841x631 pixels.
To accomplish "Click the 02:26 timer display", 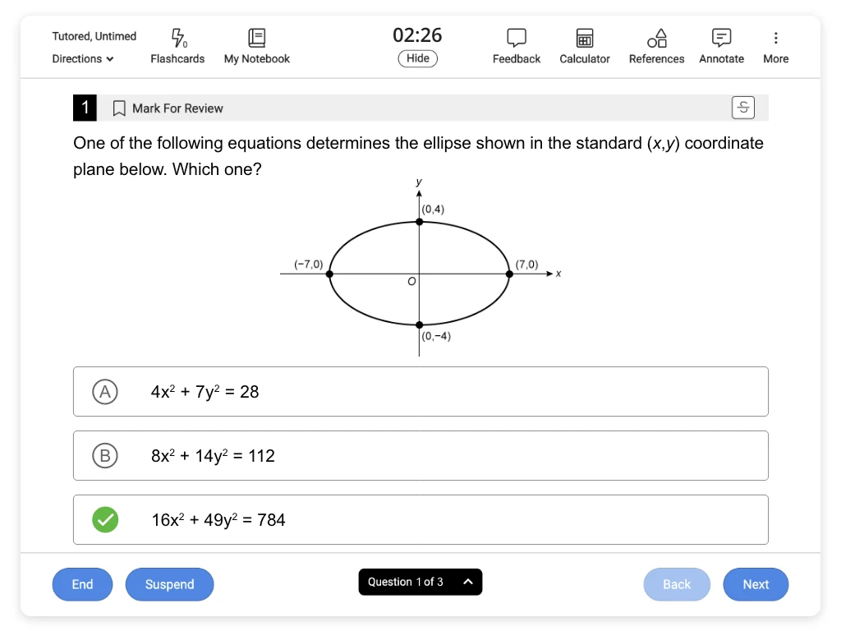I will (x=417, y=35).
